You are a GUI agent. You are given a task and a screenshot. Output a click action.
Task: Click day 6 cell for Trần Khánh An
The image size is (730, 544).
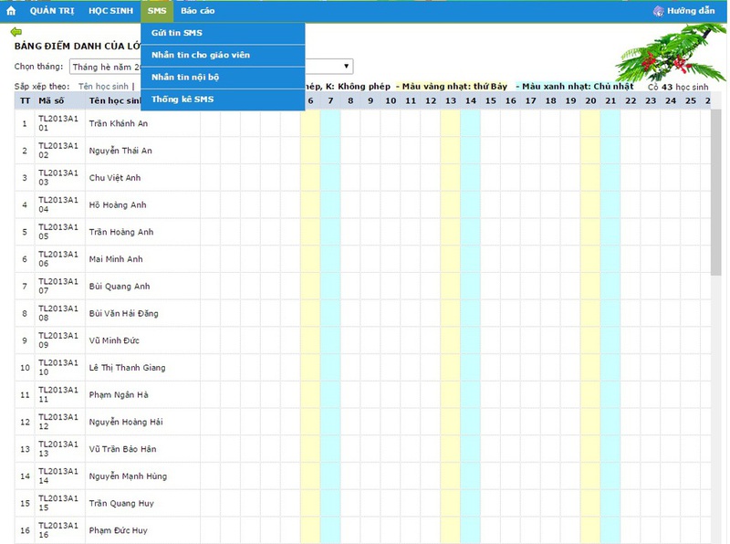[310, 123]
